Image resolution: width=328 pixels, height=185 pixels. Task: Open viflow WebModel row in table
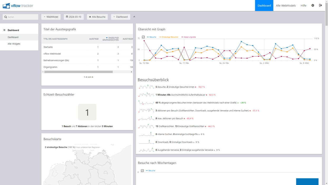[x=87, y=54]
